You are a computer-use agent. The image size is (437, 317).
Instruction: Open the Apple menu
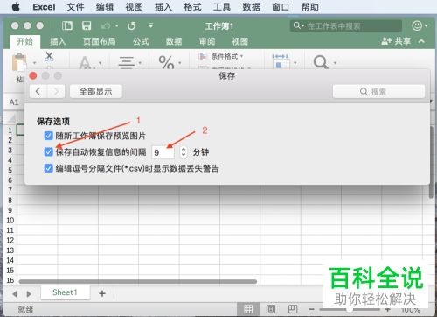16,6
